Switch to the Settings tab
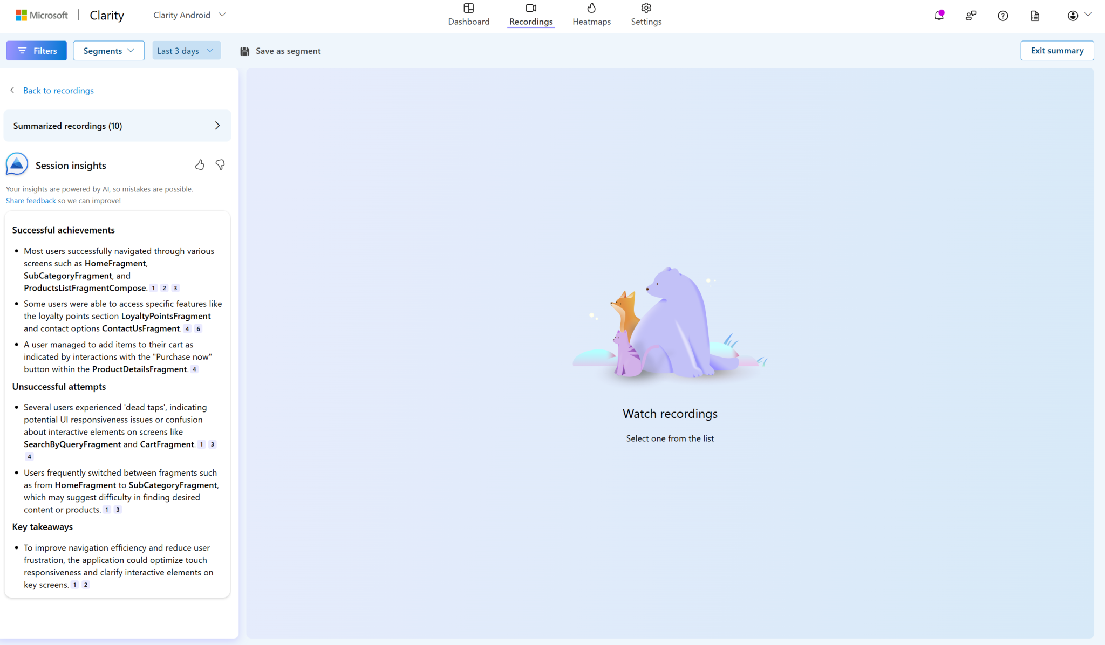The image size is (1105, 645). click(646, 15)
